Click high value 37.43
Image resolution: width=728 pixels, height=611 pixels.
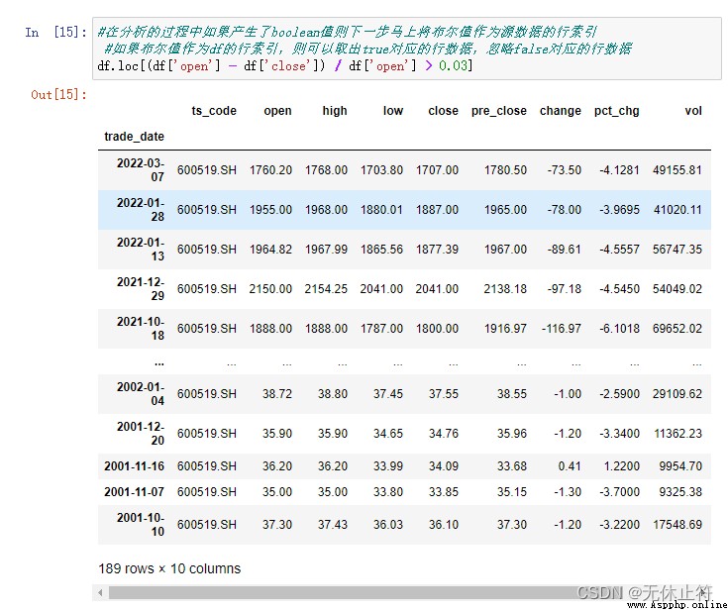click(333, 524)
